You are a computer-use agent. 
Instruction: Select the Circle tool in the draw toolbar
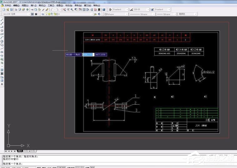tap(2, 41)
